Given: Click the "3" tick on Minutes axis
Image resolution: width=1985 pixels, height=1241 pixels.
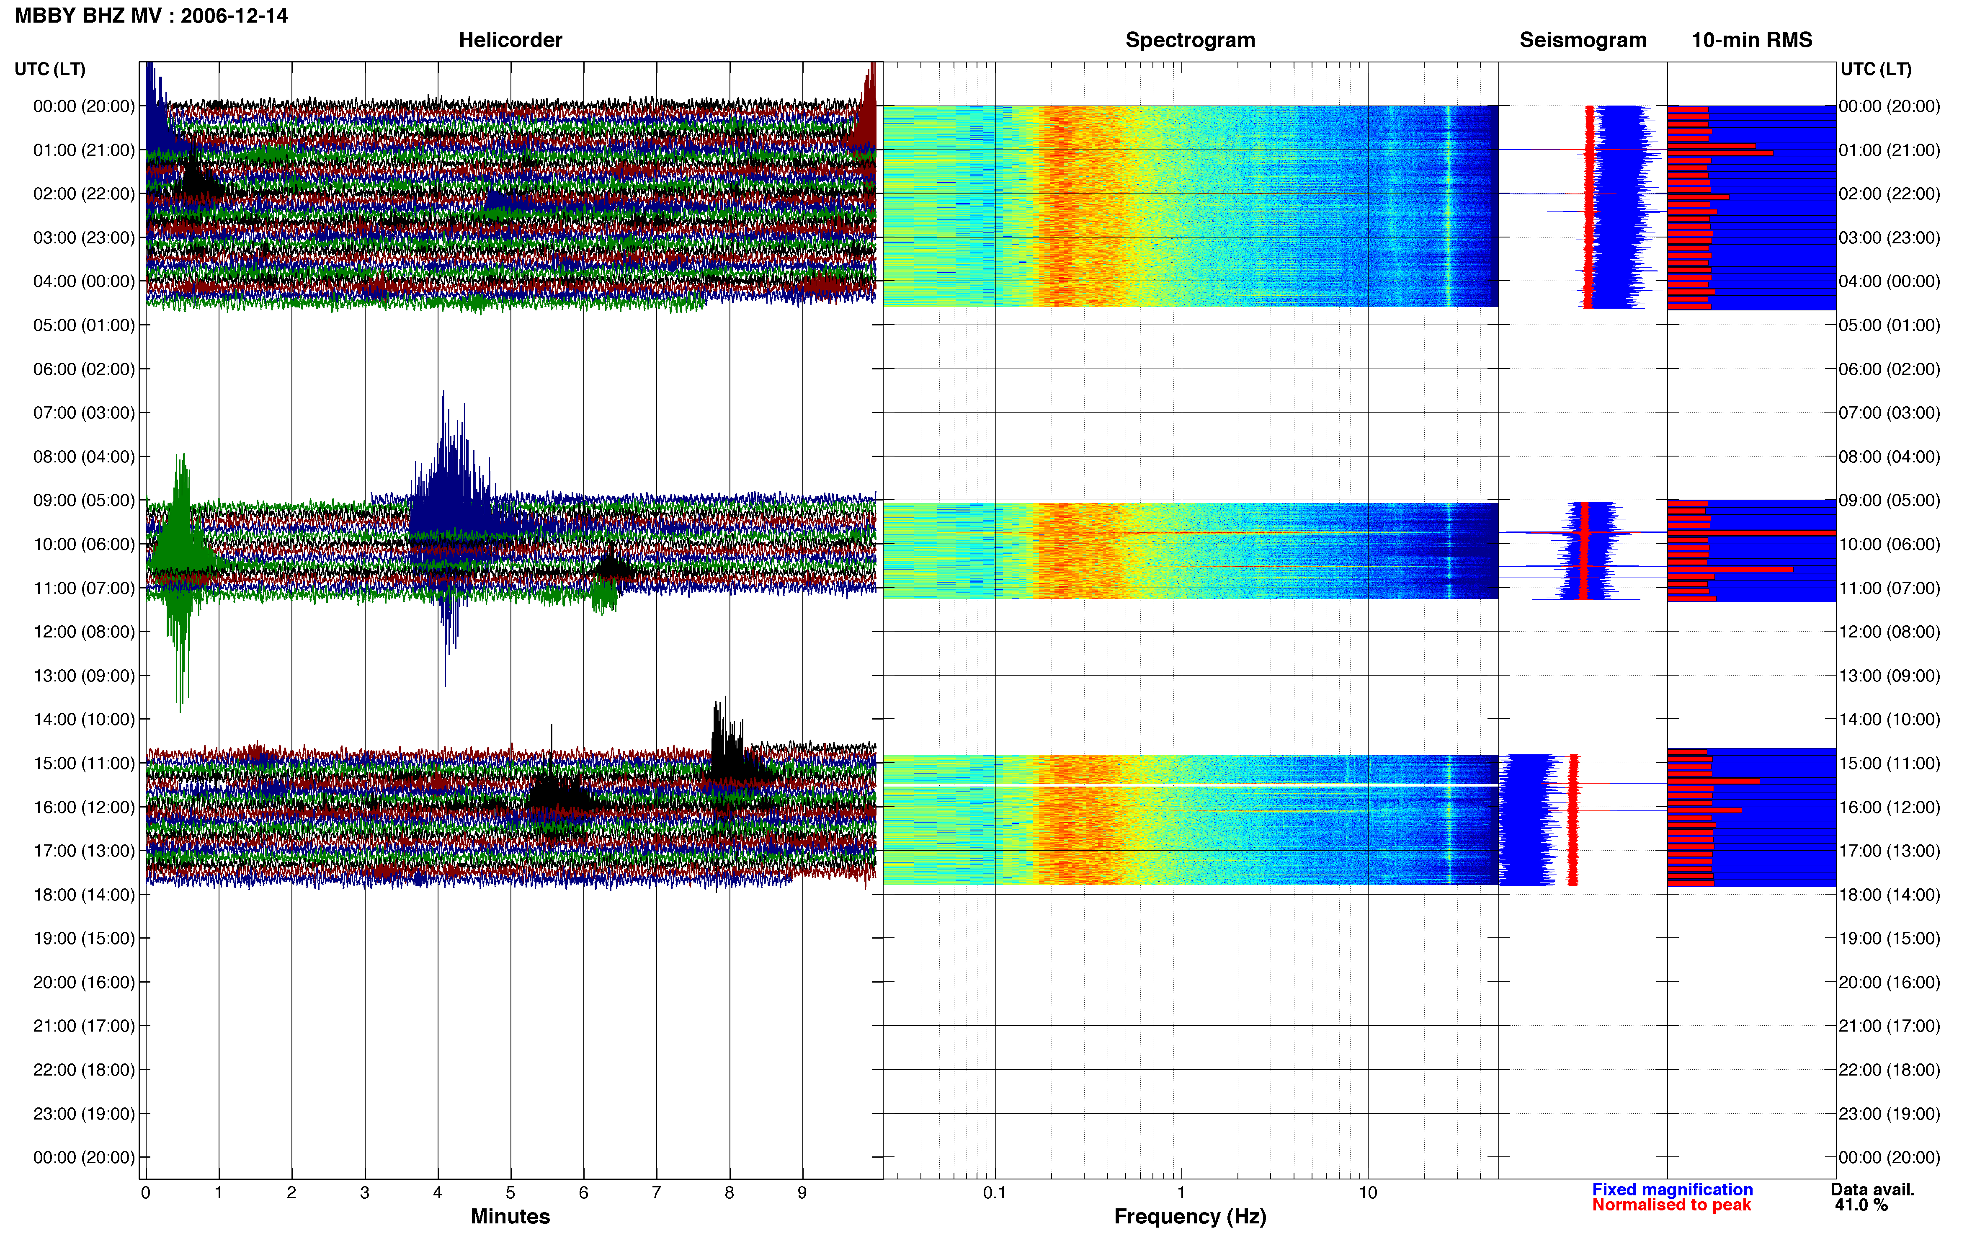Looking at the screenshot, I should tap(364, 1192).
